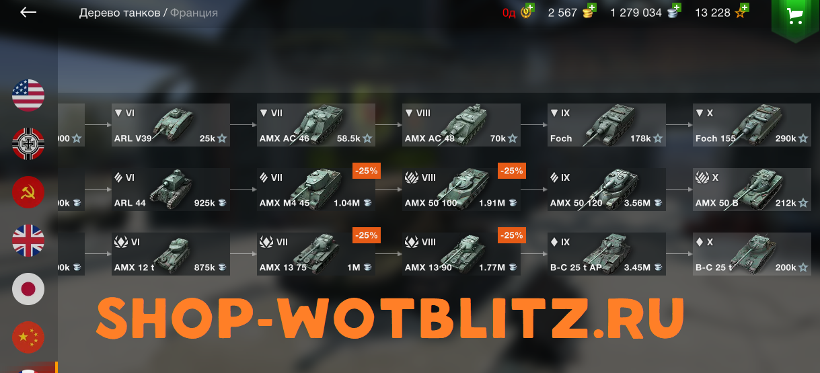820x373 pixels.
Task: Choose the ARL V39 tank destroyer
Action: tap(171, 125)
